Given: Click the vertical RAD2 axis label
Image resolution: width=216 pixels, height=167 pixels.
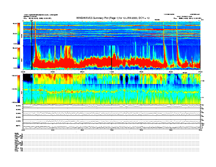Looking at the screenshot, I should coord(22,36).
